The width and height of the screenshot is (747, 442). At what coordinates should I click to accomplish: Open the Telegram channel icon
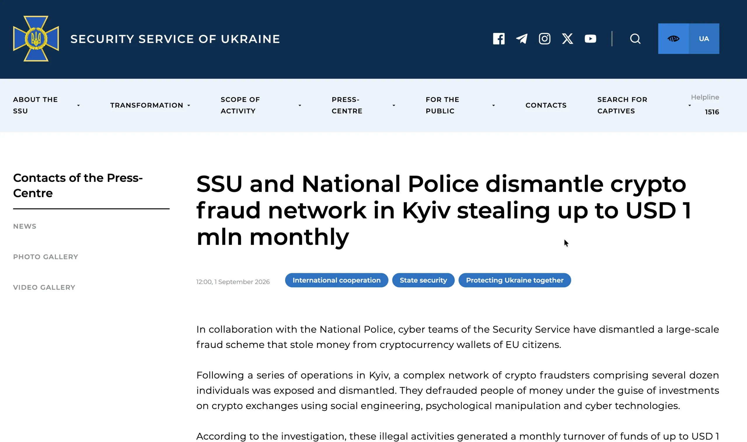point(521,39)
